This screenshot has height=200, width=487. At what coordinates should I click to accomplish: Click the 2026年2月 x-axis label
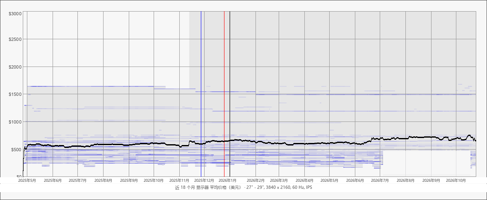[256, 180]
